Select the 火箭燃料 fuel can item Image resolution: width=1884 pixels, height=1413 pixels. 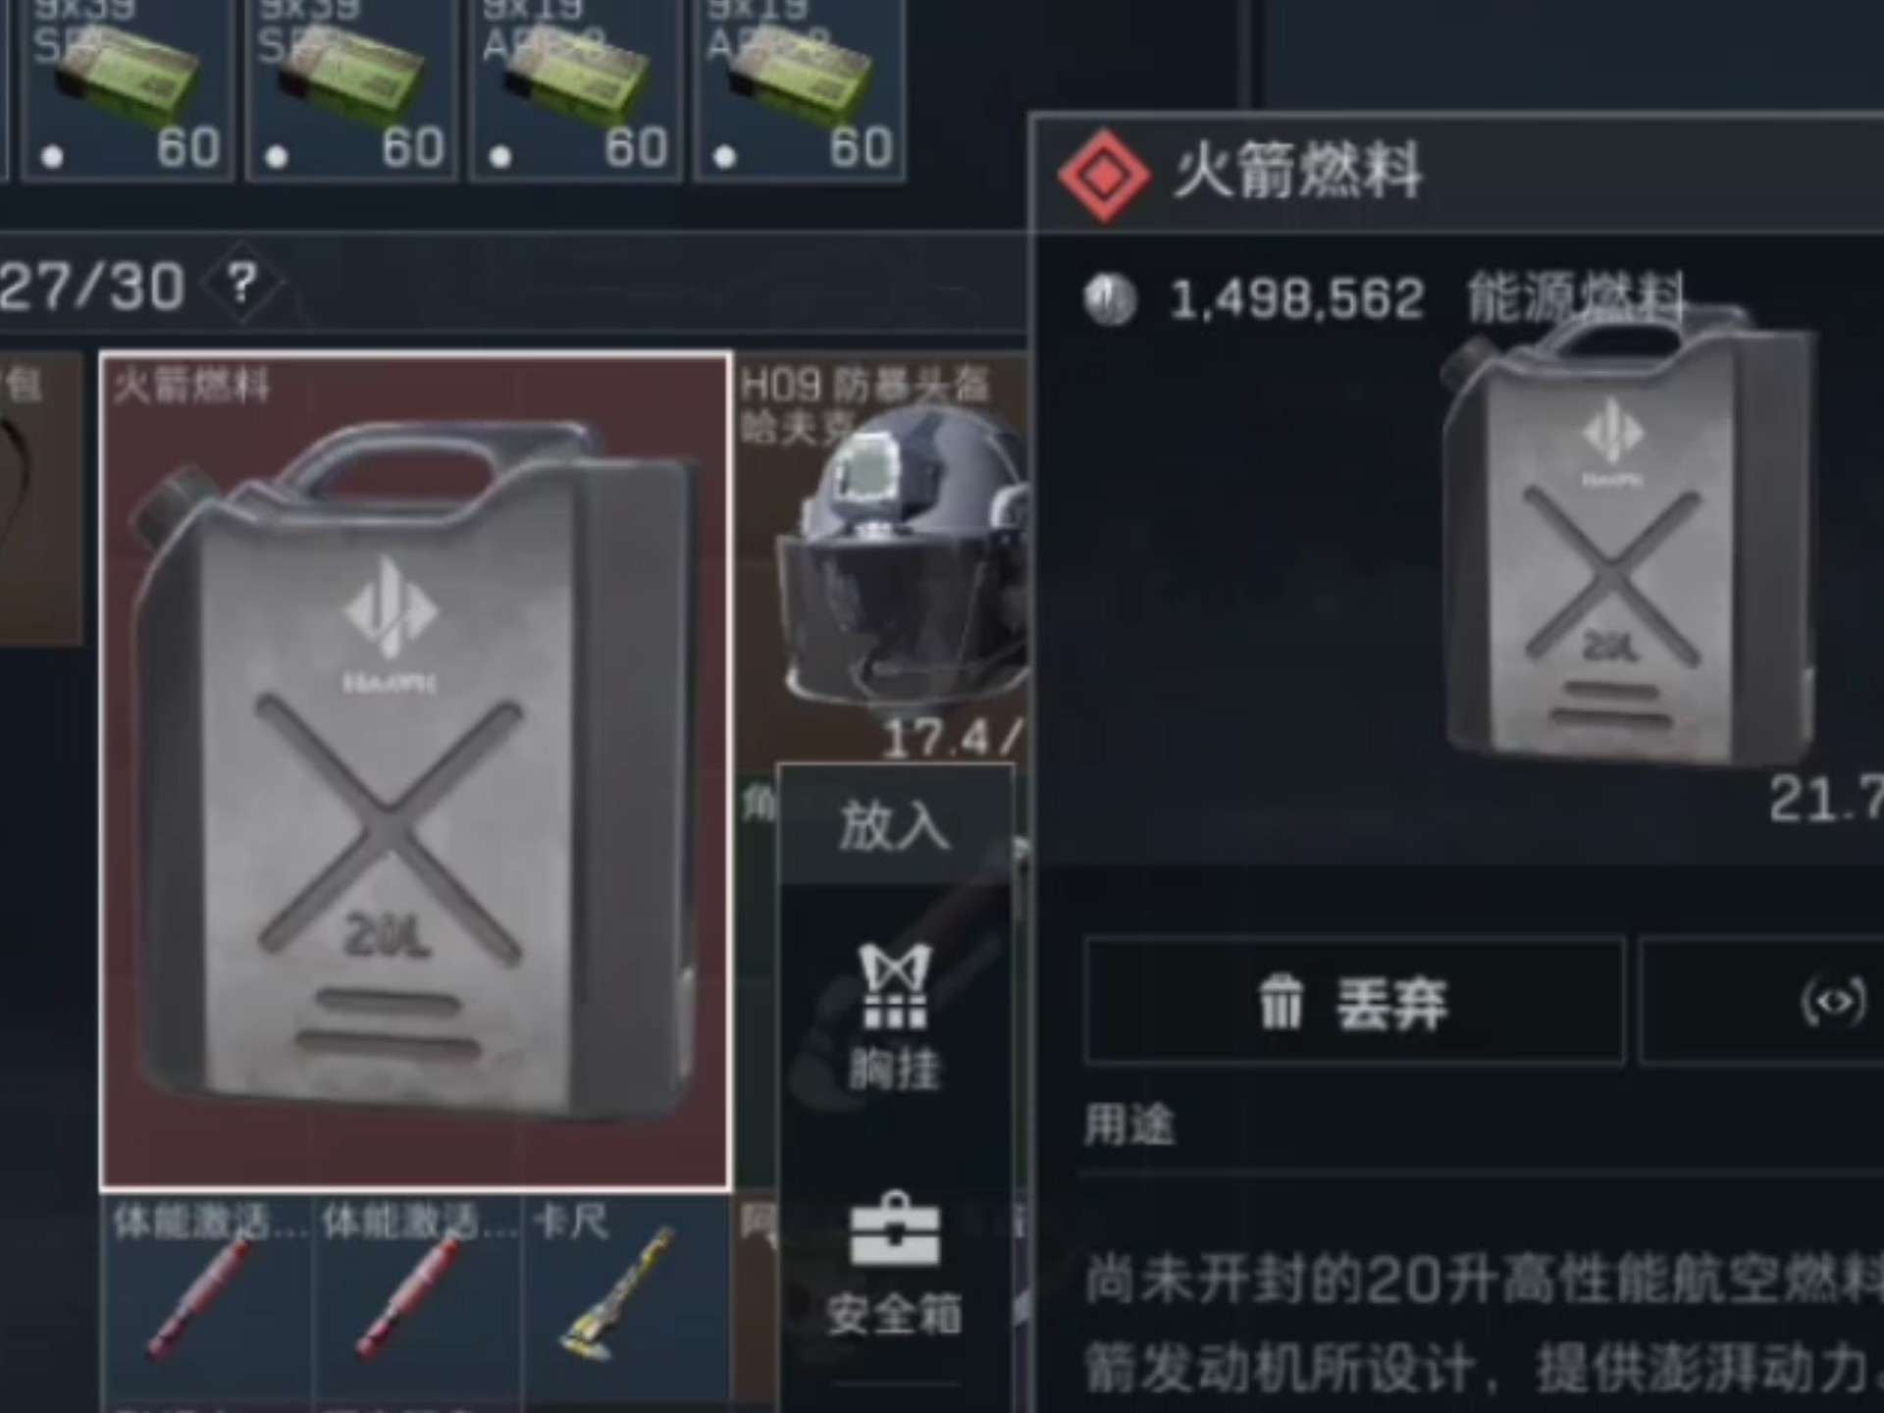415,772
